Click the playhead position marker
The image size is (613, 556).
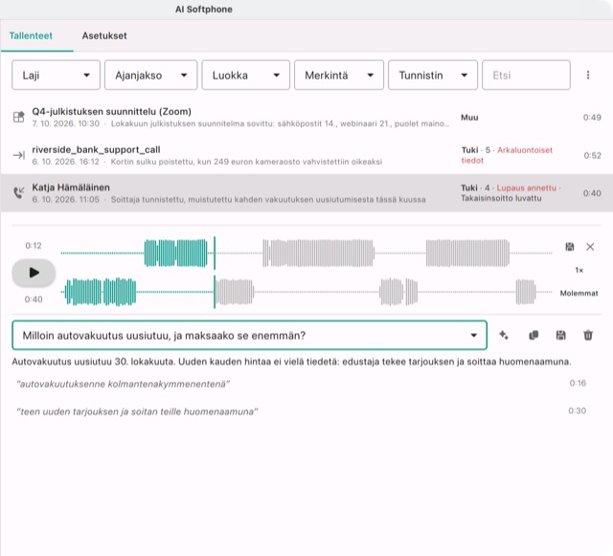click(215, 273)
